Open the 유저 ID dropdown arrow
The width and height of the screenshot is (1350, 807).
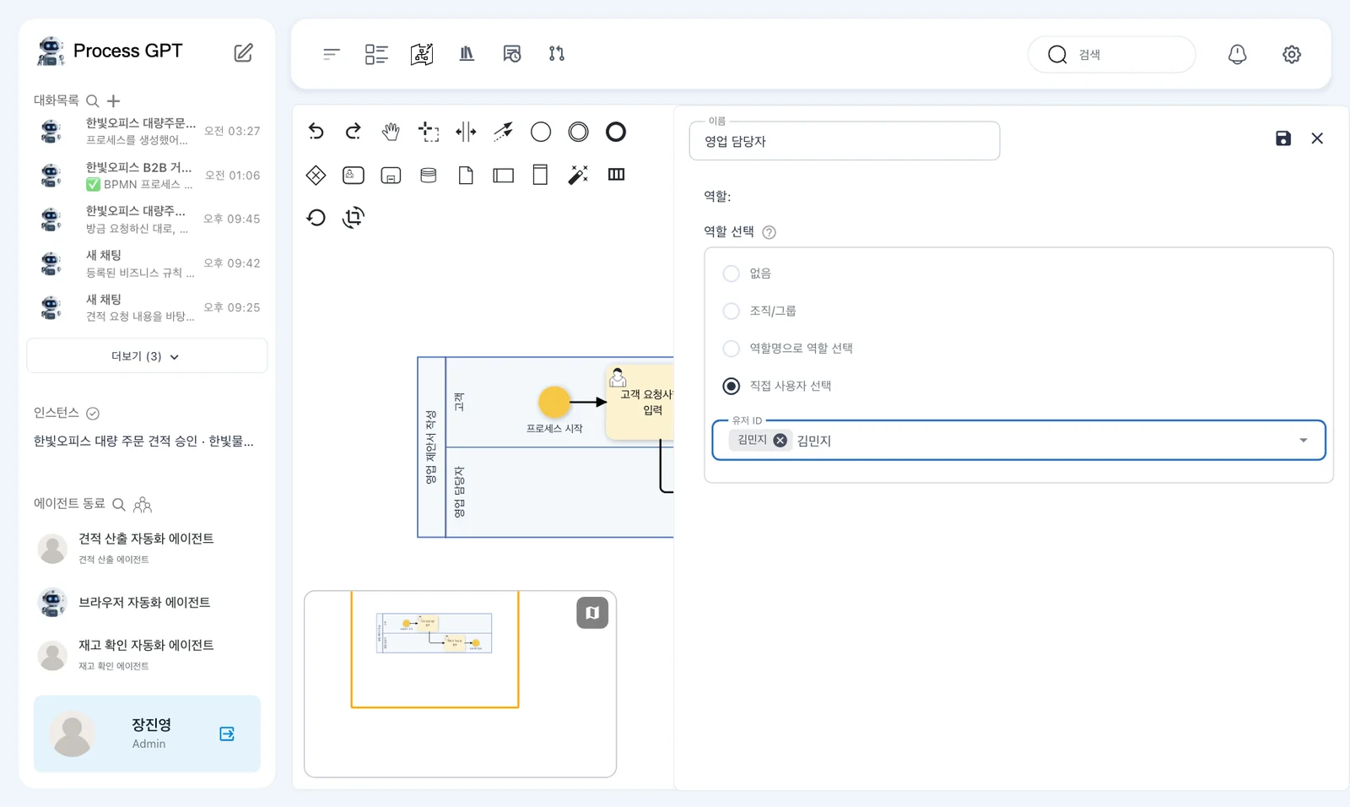tap(1304, 441)
